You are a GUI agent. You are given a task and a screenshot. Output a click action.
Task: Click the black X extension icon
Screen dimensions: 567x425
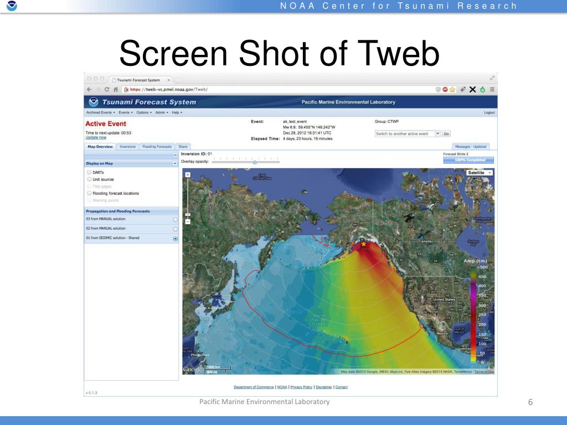coord(472,89)
